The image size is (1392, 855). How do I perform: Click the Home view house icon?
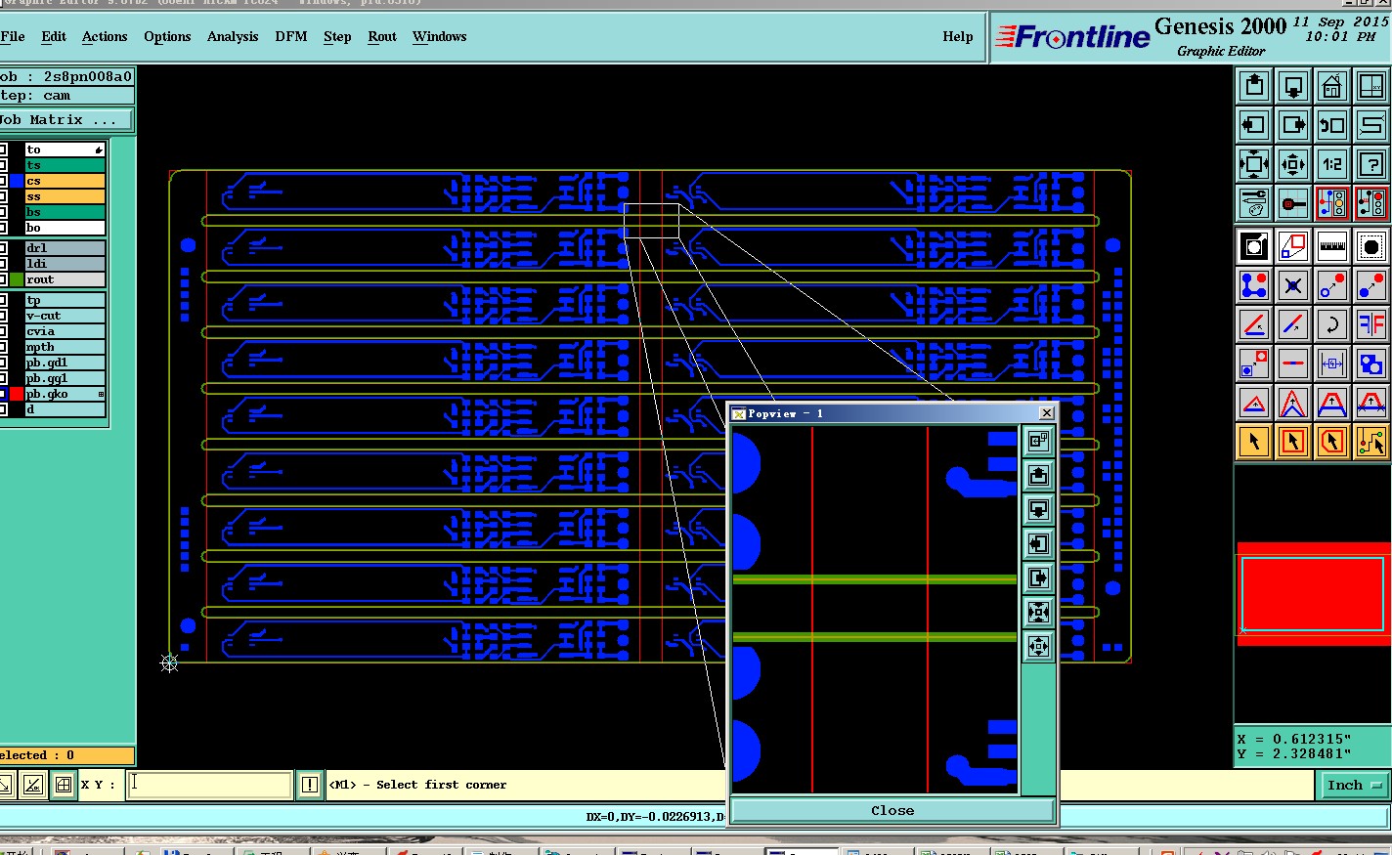[x=1332, y=86]
